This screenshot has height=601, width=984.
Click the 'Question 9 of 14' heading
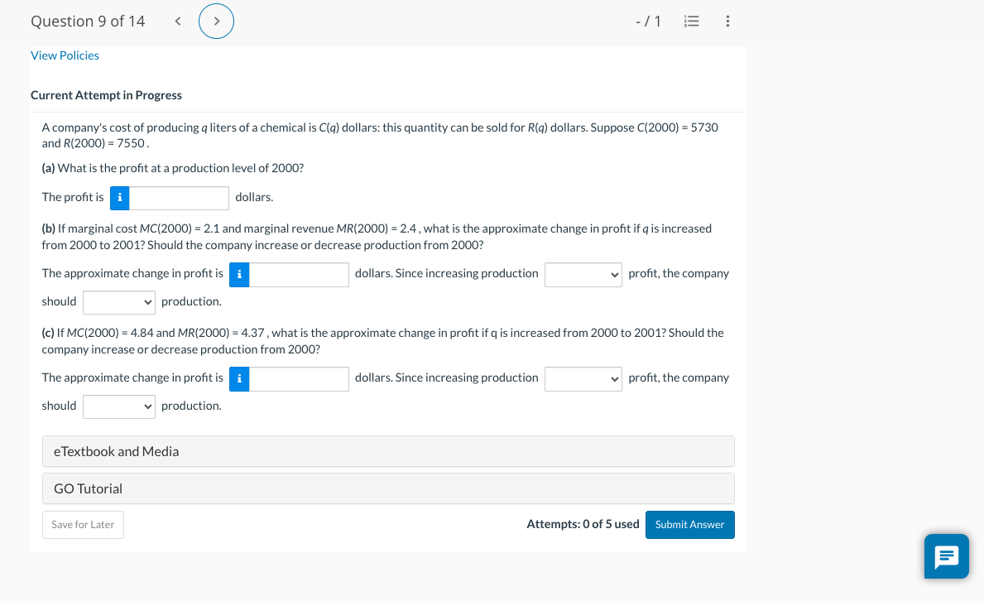[88, 22]
